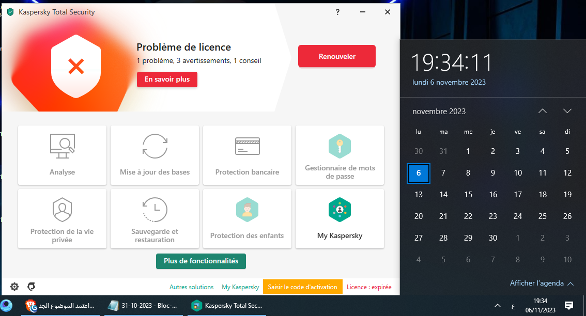
Task: Collapse the Afficher l'agenda section
Action: 542,283
